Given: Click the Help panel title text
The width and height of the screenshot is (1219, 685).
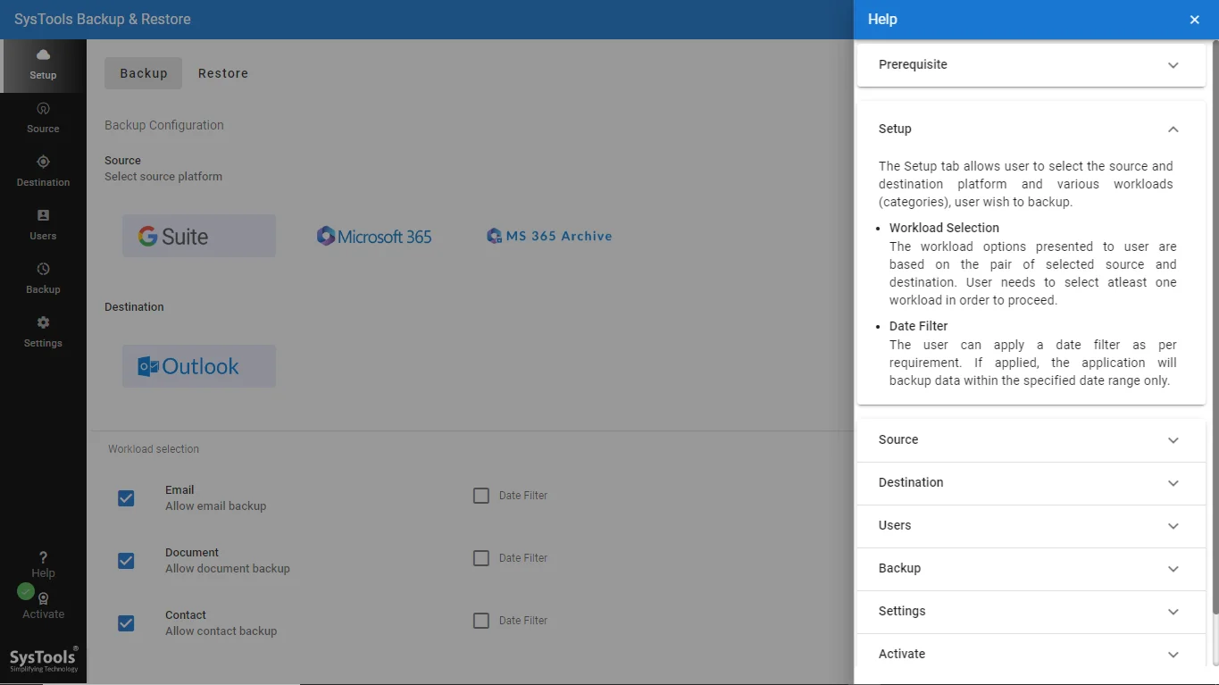Looking at the screenshot, I should [x=882, y=19].
